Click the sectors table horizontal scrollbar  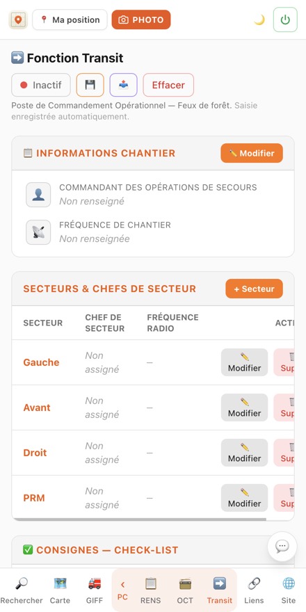tap(139, 519)
